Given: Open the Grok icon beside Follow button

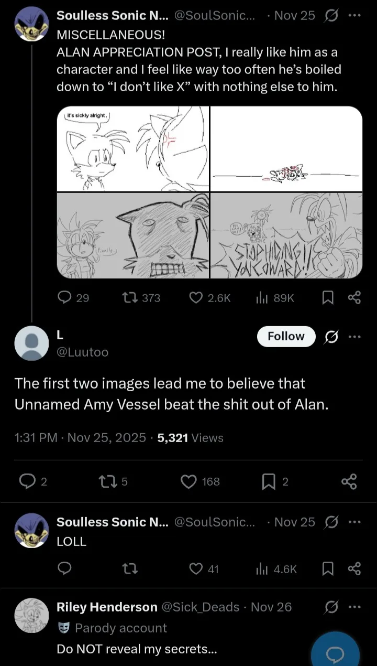Looking at the screenshot, I should point(331,337).
